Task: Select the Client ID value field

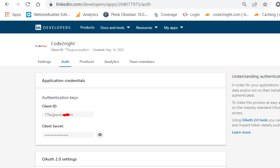Action: [68, 115]
